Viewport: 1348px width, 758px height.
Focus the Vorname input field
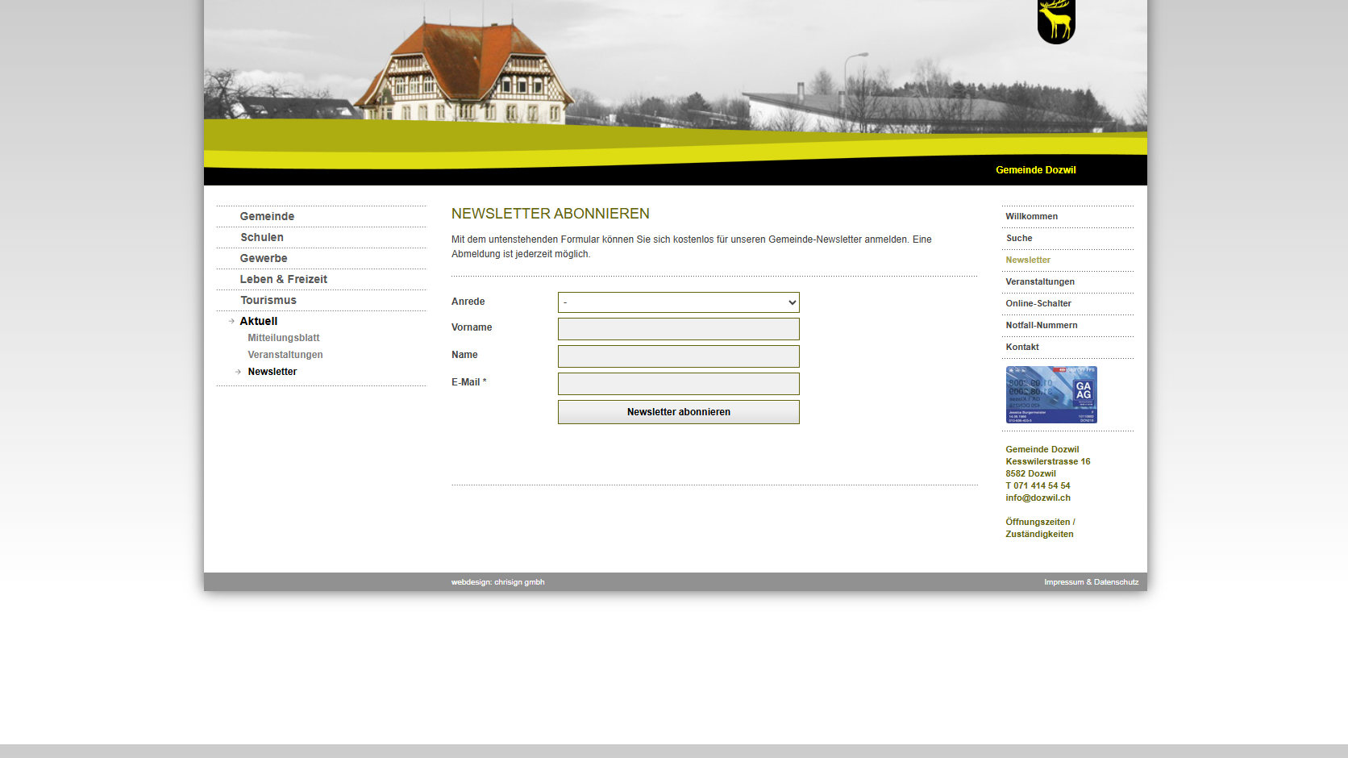point(679,329)
